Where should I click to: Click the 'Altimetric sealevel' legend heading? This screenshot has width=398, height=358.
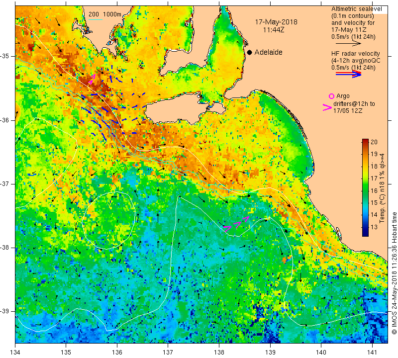coord(356,9)
